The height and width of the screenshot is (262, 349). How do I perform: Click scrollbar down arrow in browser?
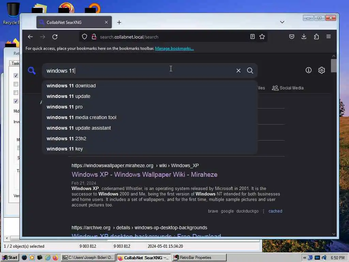click(333, 234)
